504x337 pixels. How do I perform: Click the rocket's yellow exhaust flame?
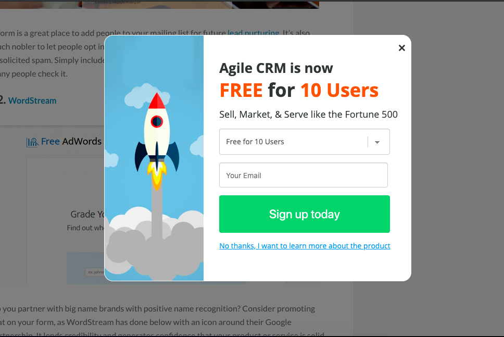[157, 174]
